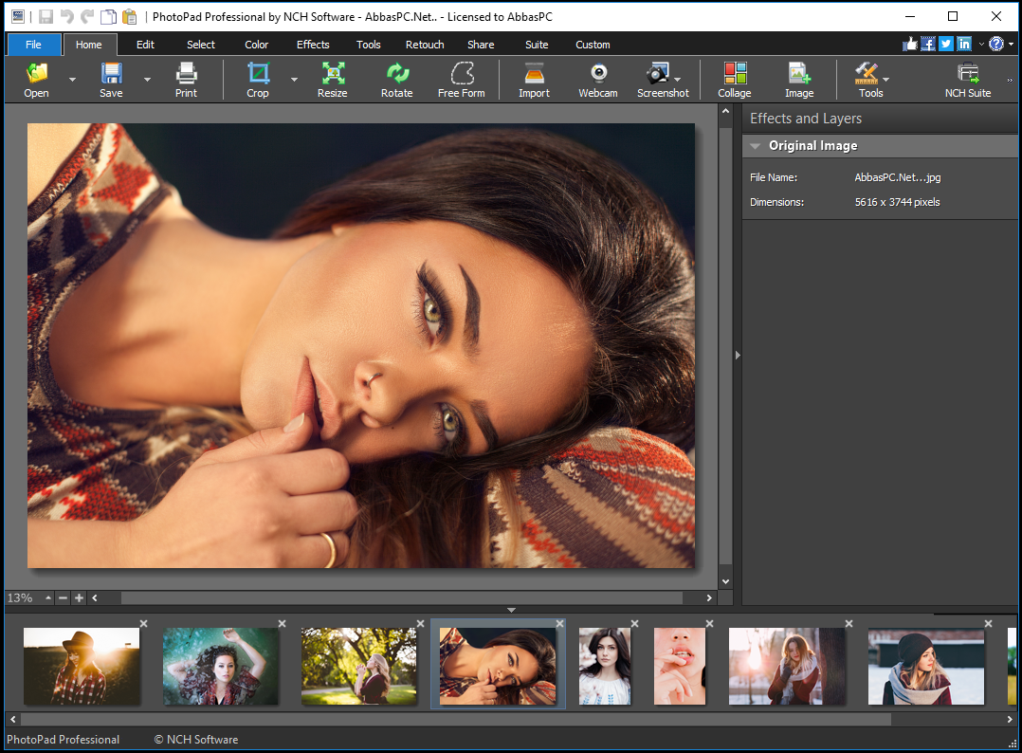Expand the toolbar overflow chevron
The height and width of the screenshot is (753, 1022).
pos(1010,81)
